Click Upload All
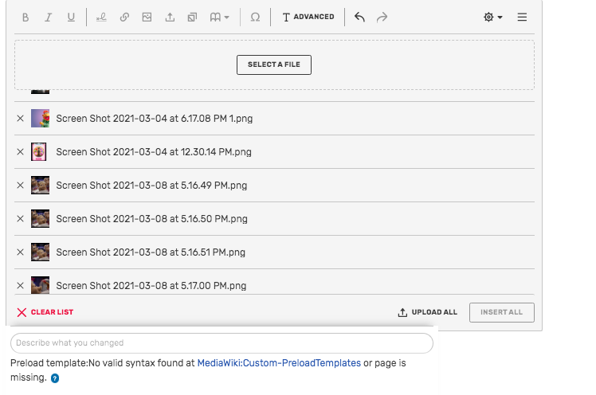The image size is (596, 395). coord(428,312)
